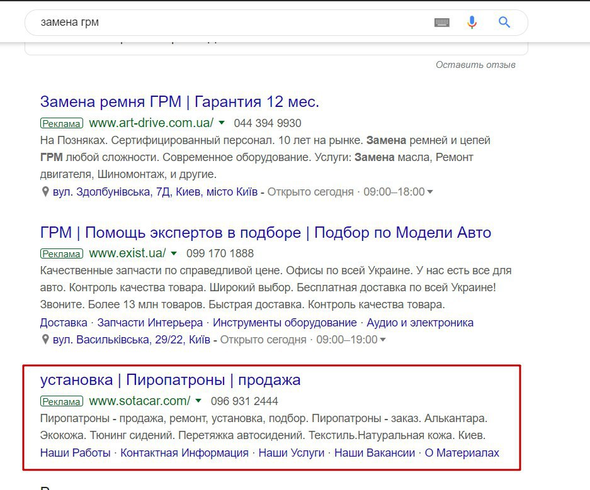Open address 'вул. Здолбунівська, 7Д, Киев' link
Viewport: 590px width, 490px height.
(155, 192)
